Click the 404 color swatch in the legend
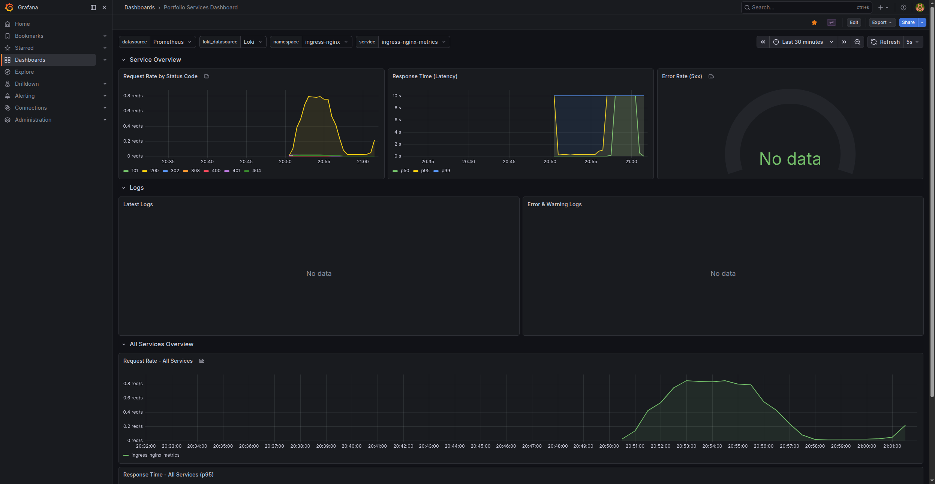Image resolution: width=935 pixels, height=484 pixels. tap(247, 171)
